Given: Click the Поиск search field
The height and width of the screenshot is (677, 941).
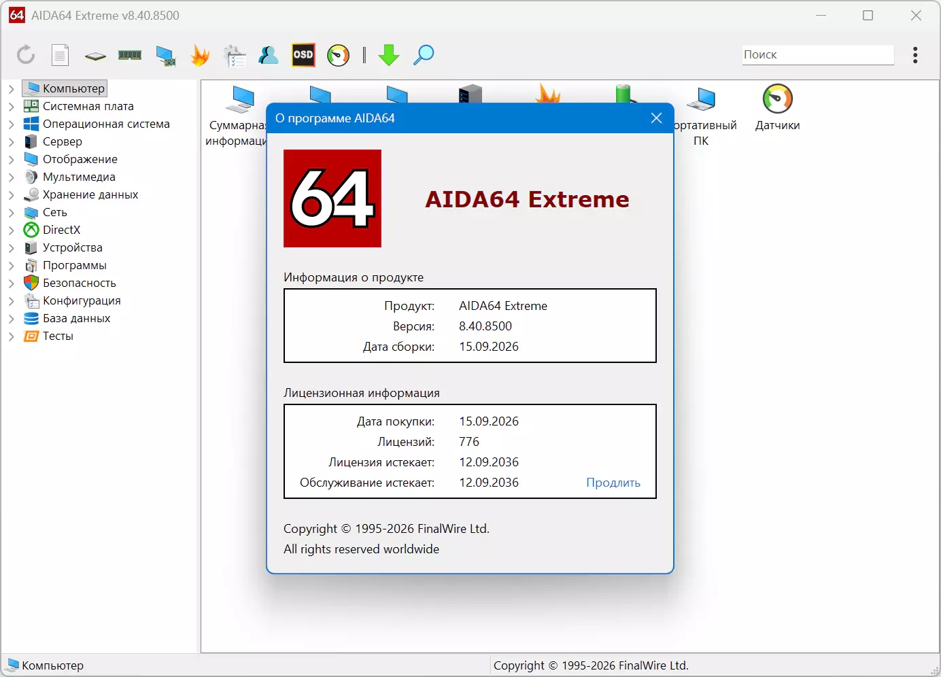Looking at the screenshot, I should tap(818, 54).
